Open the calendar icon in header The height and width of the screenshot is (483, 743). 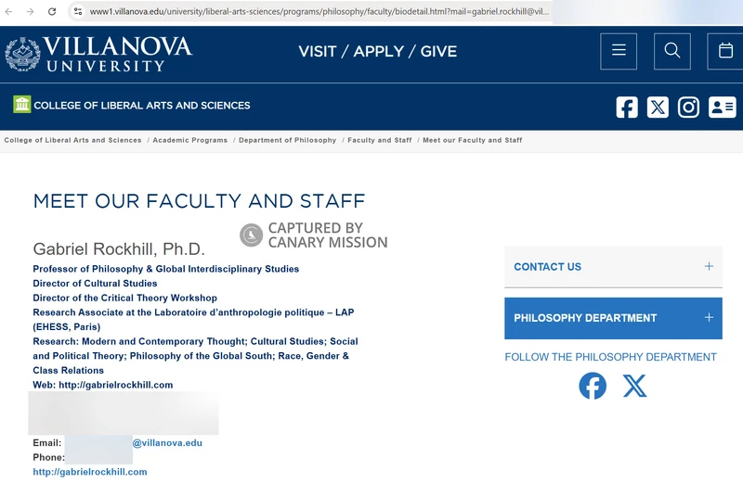coord(725,51)
